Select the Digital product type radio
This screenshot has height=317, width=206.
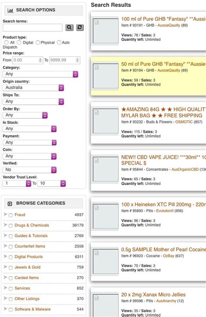click(19, 43)
